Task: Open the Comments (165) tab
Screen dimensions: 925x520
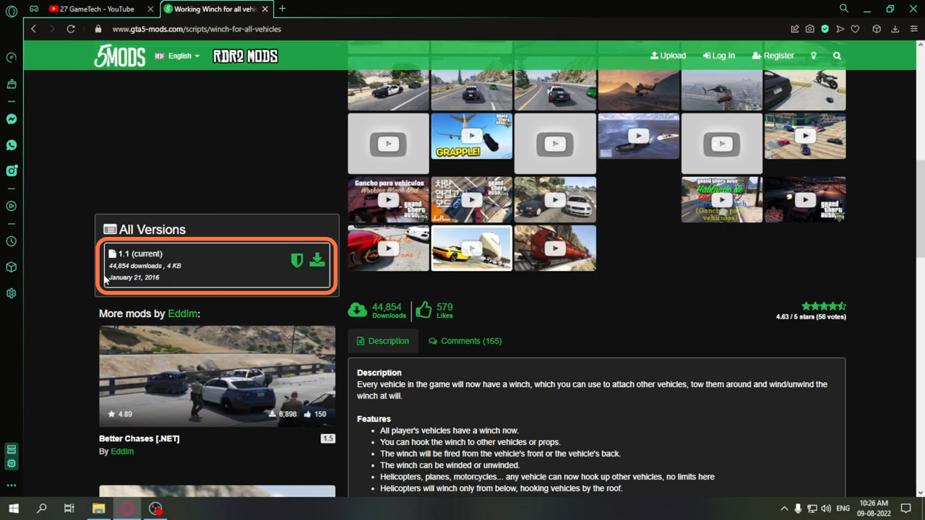Action: [x=465, y=341]
